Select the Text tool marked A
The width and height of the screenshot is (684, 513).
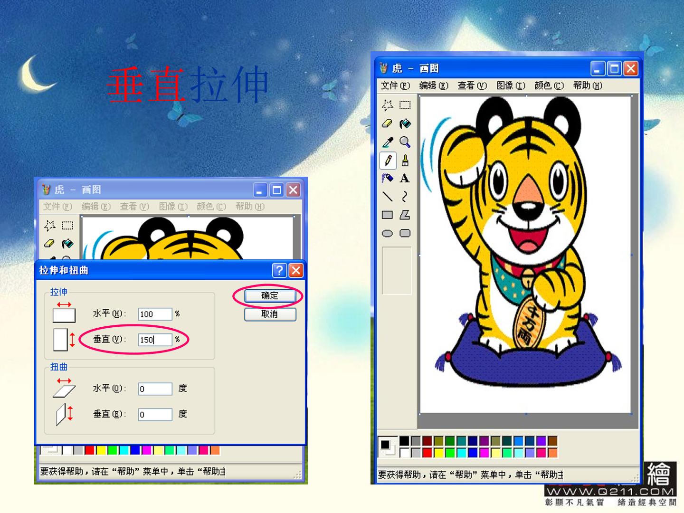pyautogui.click(x=405, y=179)
